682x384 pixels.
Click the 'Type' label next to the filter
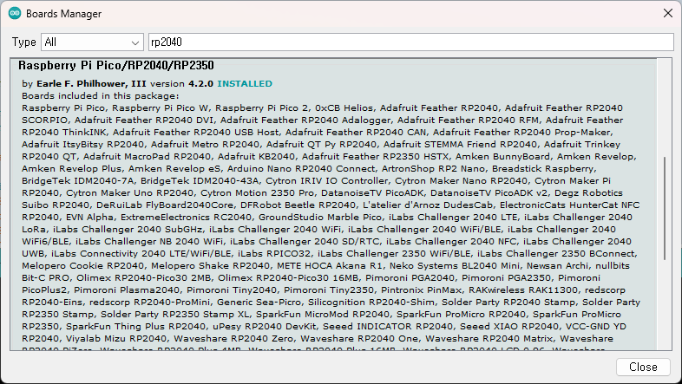pos(24,42)
